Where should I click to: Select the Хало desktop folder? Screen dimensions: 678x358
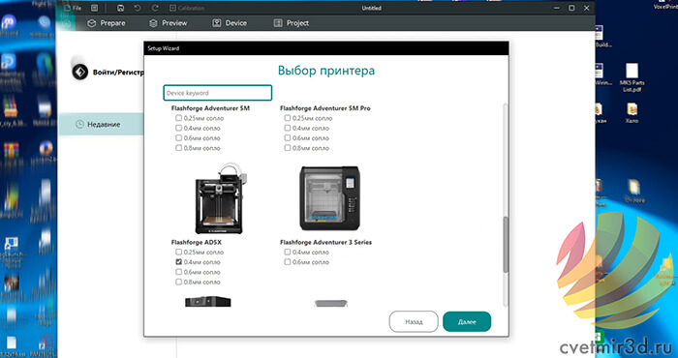(x=632, y=113)
